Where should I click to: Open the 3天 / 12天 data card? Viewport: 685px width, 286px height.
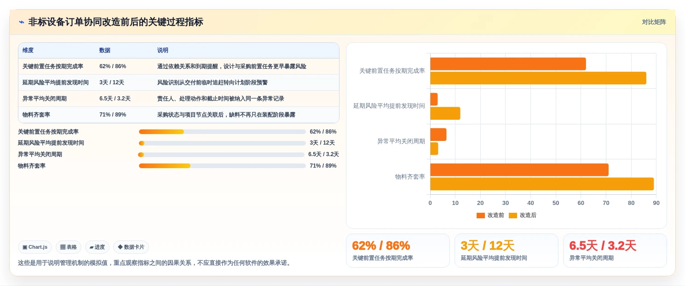click(507, 251)
